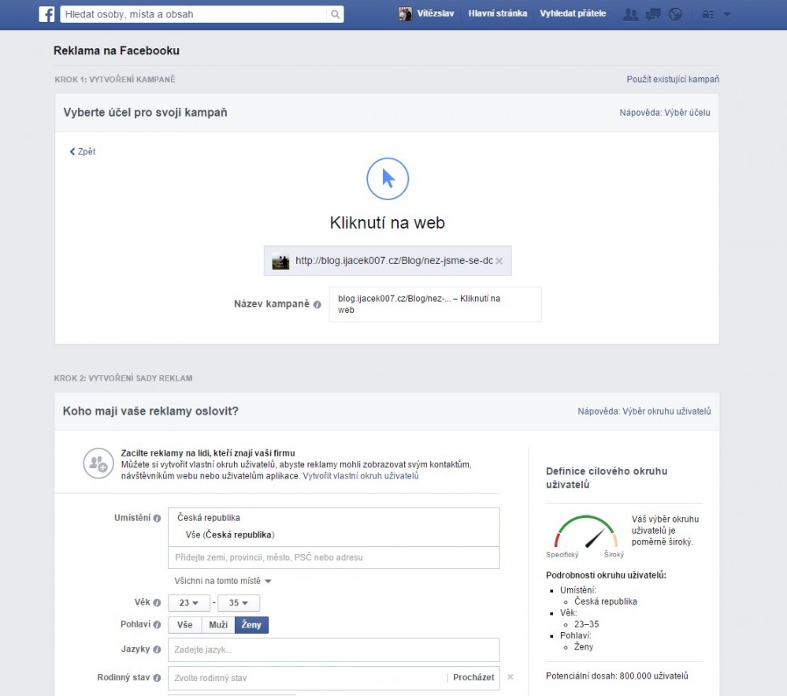Click the Zadejte jazyk input field

click(x=334, y=650)
